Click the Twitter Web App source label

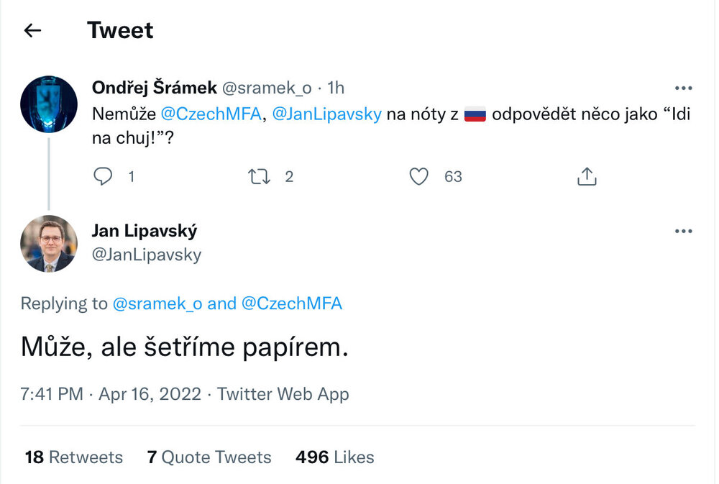point(283,394)
